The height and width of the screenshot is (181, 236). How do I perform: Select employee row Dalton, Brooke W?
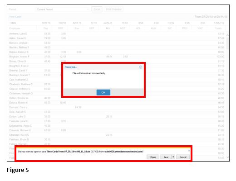pos(117,98)
